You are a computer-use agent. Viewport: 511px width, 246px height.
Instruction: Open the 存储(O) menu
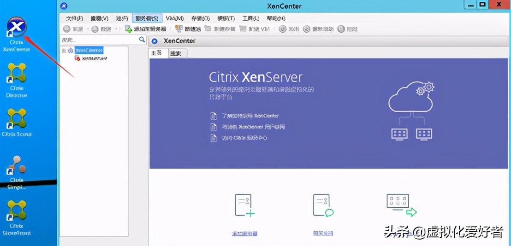(x=200, y=18)
